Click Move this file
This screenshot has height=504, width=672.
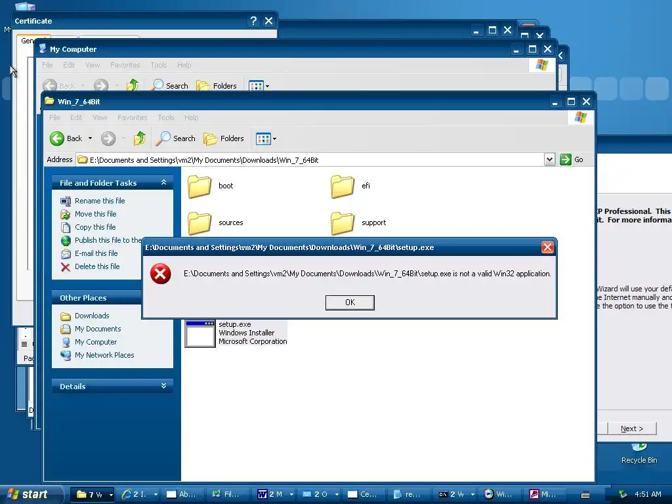point(96,214)
